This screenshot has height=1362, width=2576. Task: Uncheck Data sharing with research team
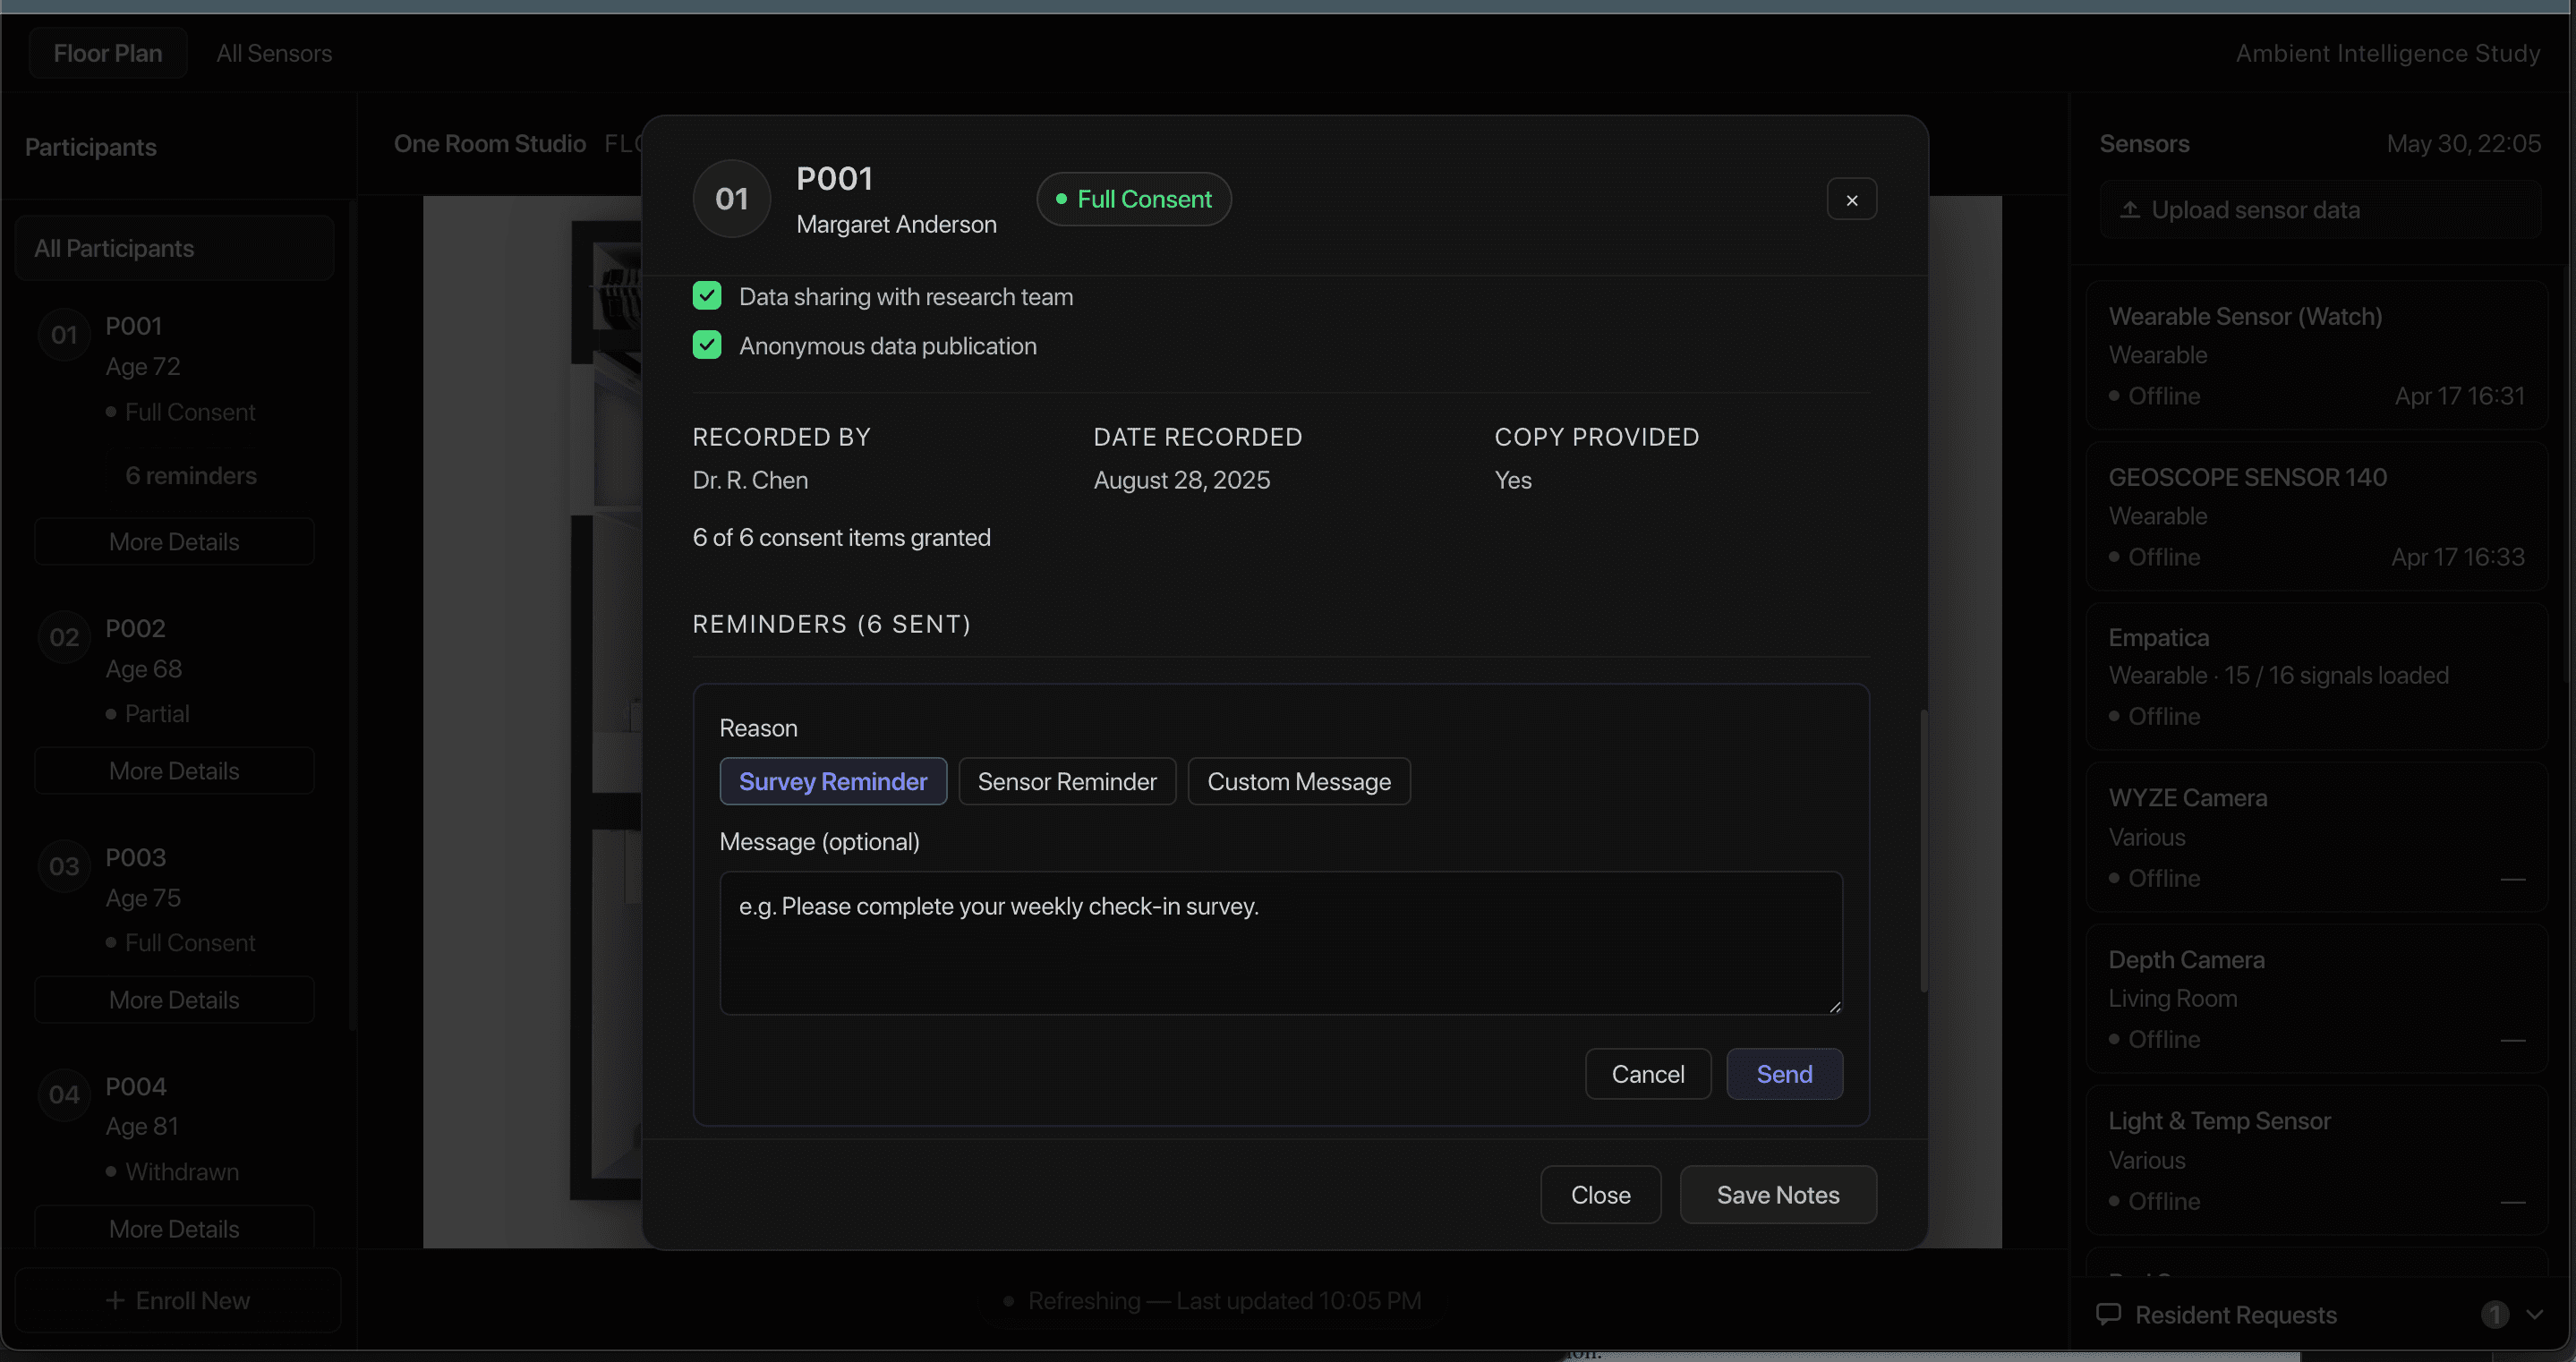pyautogui.click(x=707, y=296)
